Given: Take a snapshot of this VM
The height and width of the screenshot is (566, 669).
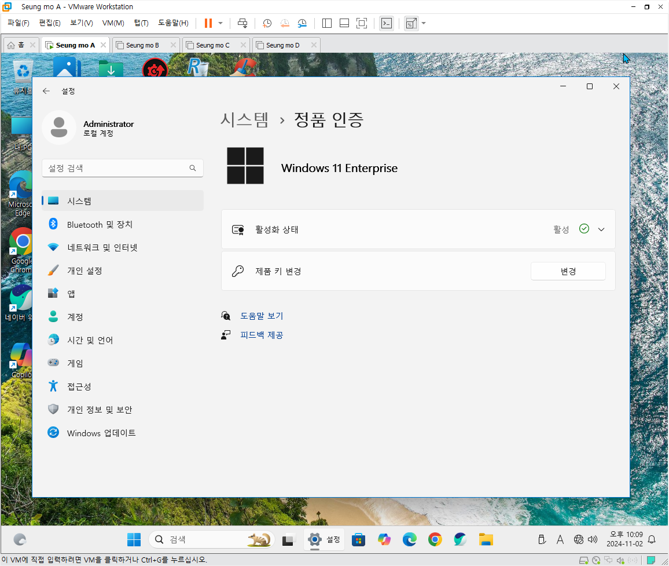Looking at the screenshot, I should 267,23.
